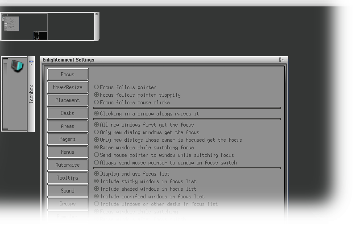357x234 pixels.
Task: Enable Always send mouse pointer on focus switch
Action: pos(165,163)
